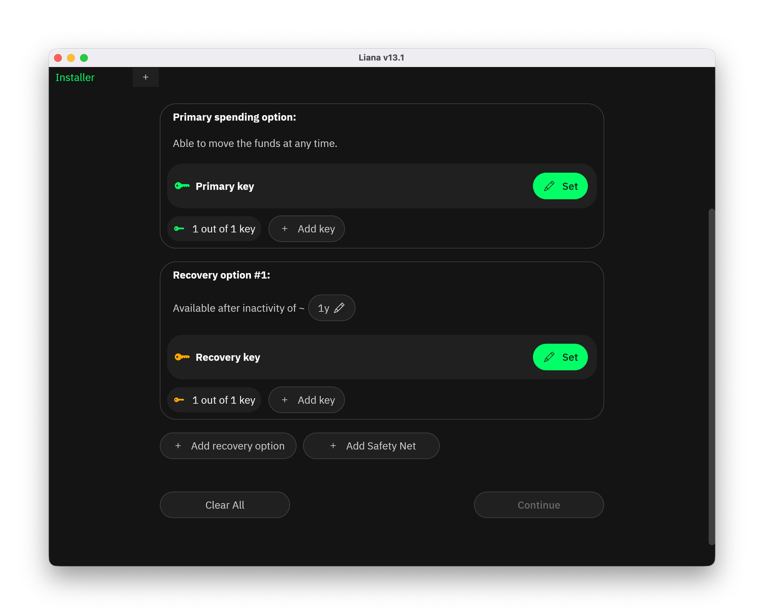Add key to Recovery option #1
Image resolution: width=764 pixels, height=615 pixels.
tap(306, 400)
